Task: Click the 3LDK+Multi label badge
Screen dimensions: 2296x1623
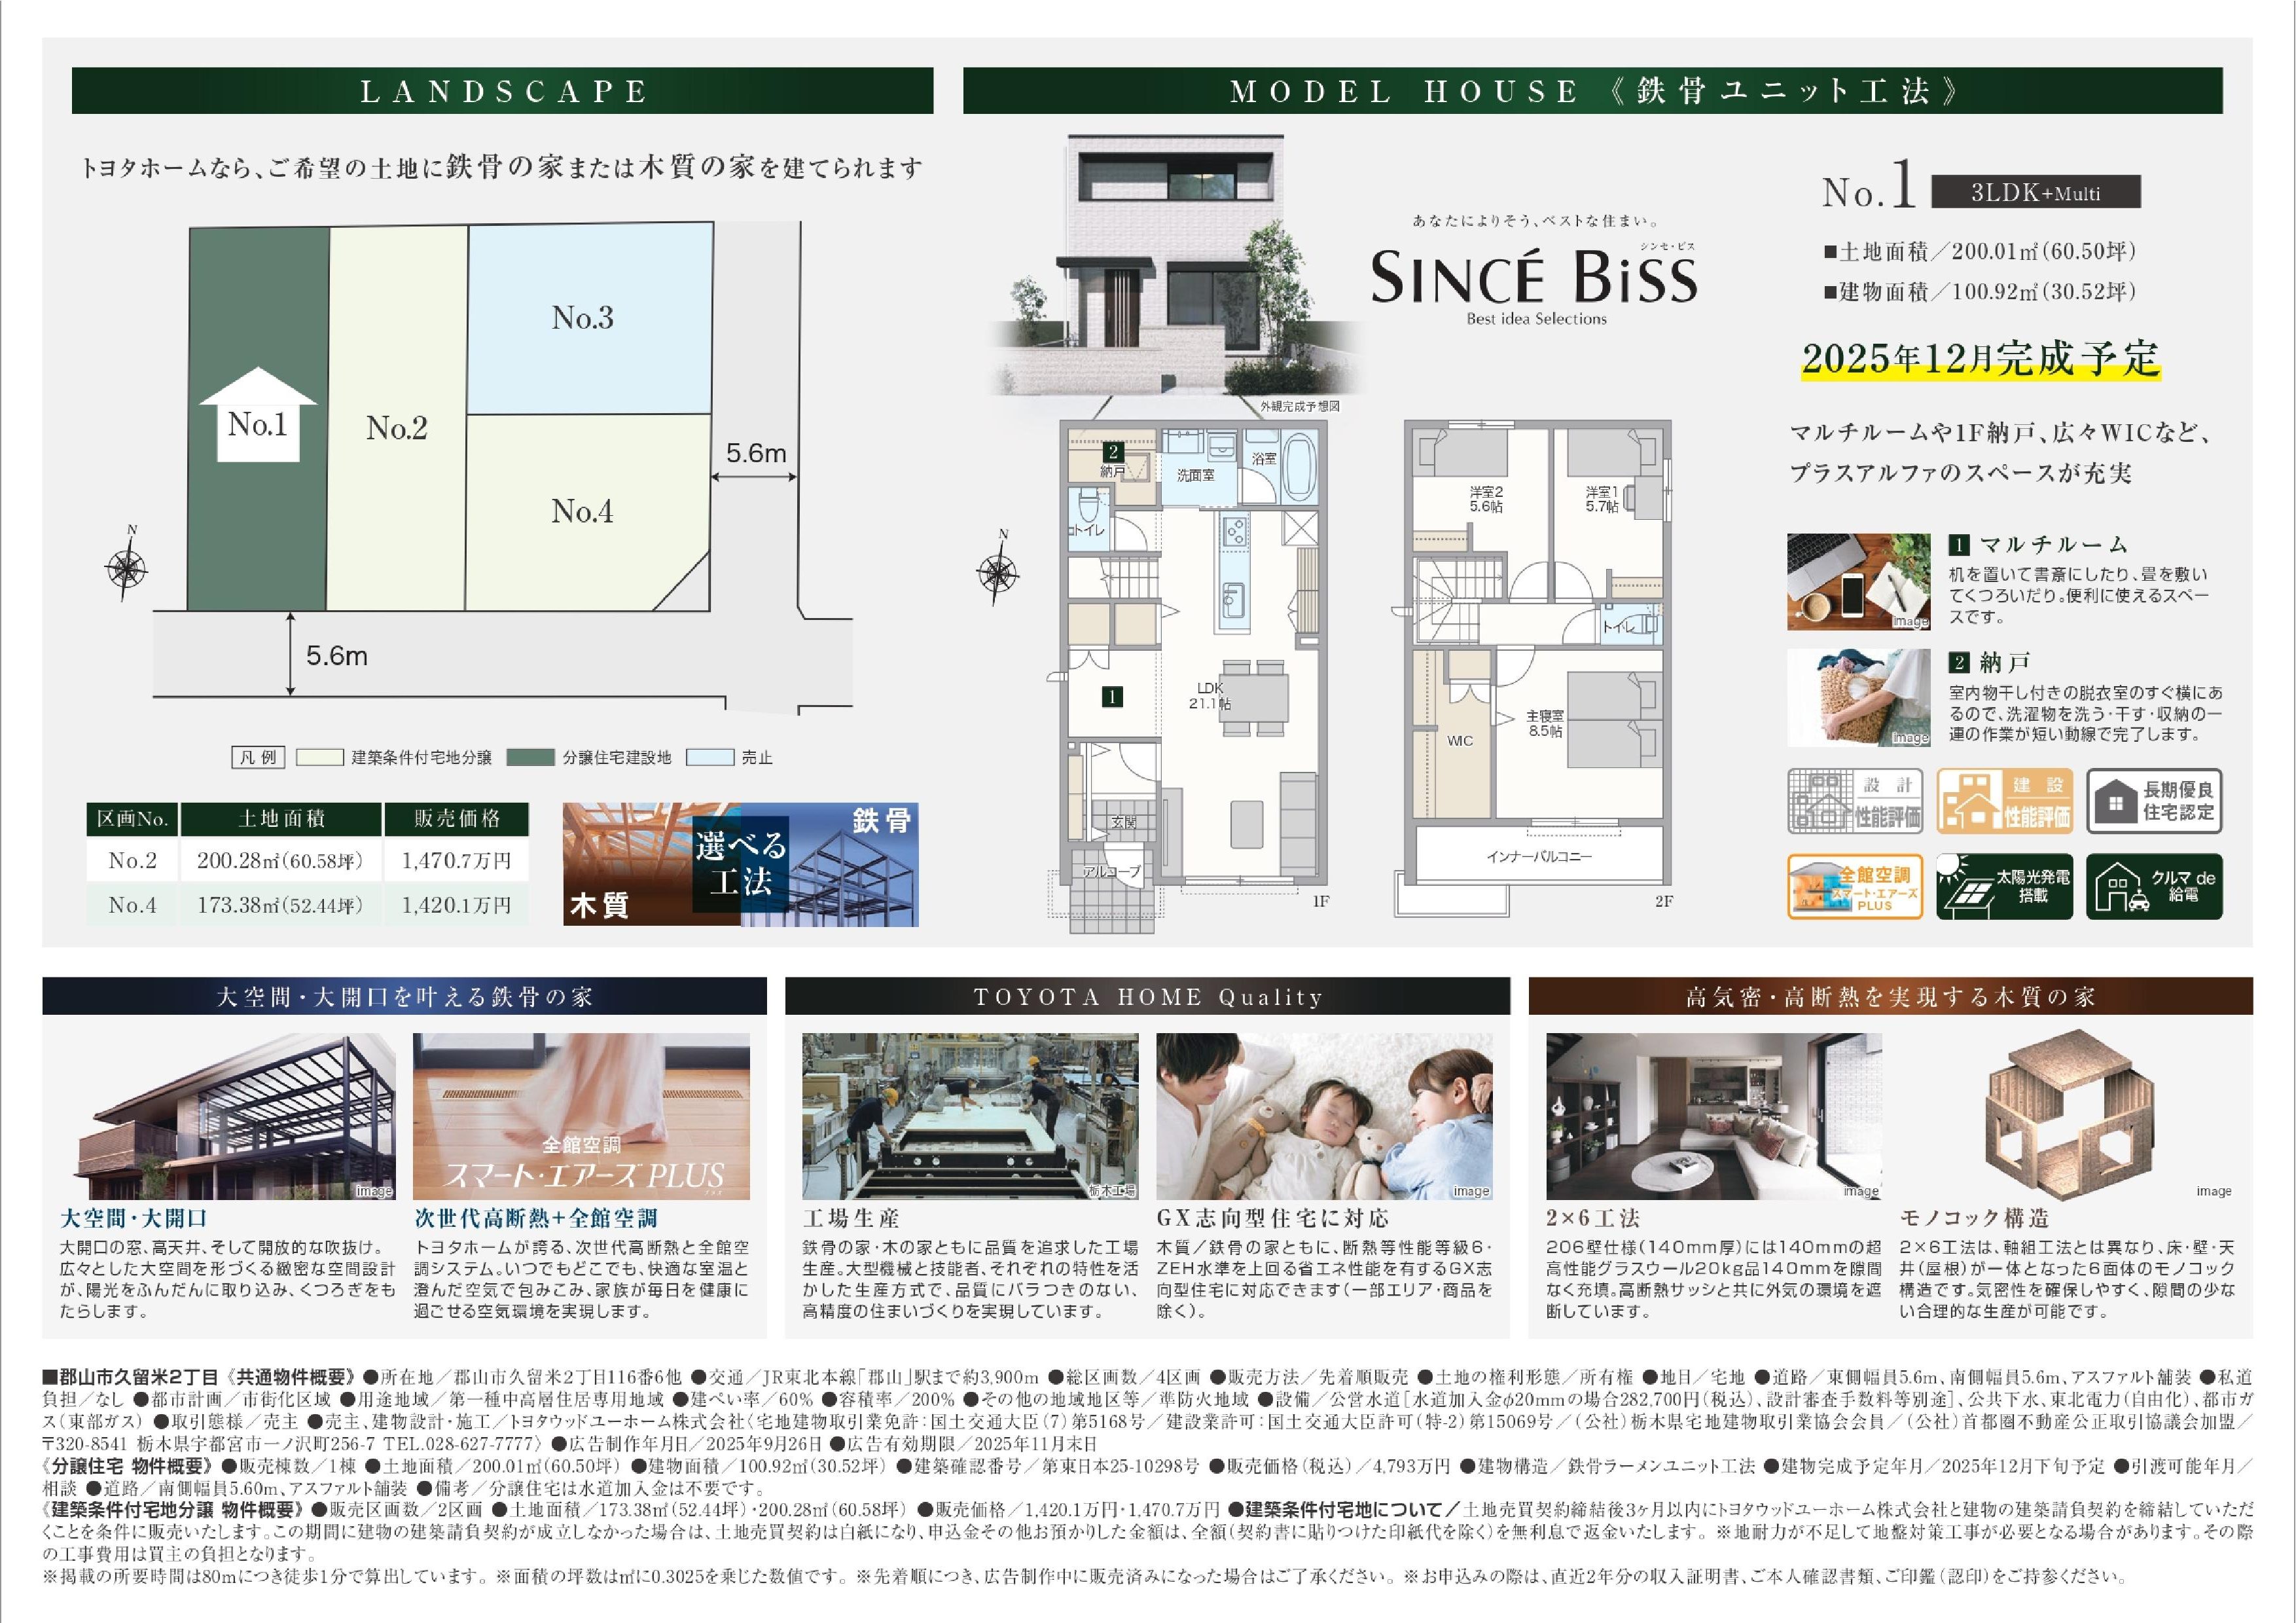Action: click(x=2035, y=192)
